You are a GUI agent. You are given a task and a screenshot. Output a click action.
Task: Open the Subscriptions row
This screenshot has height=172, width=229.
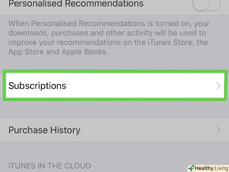tap(114, 86)
